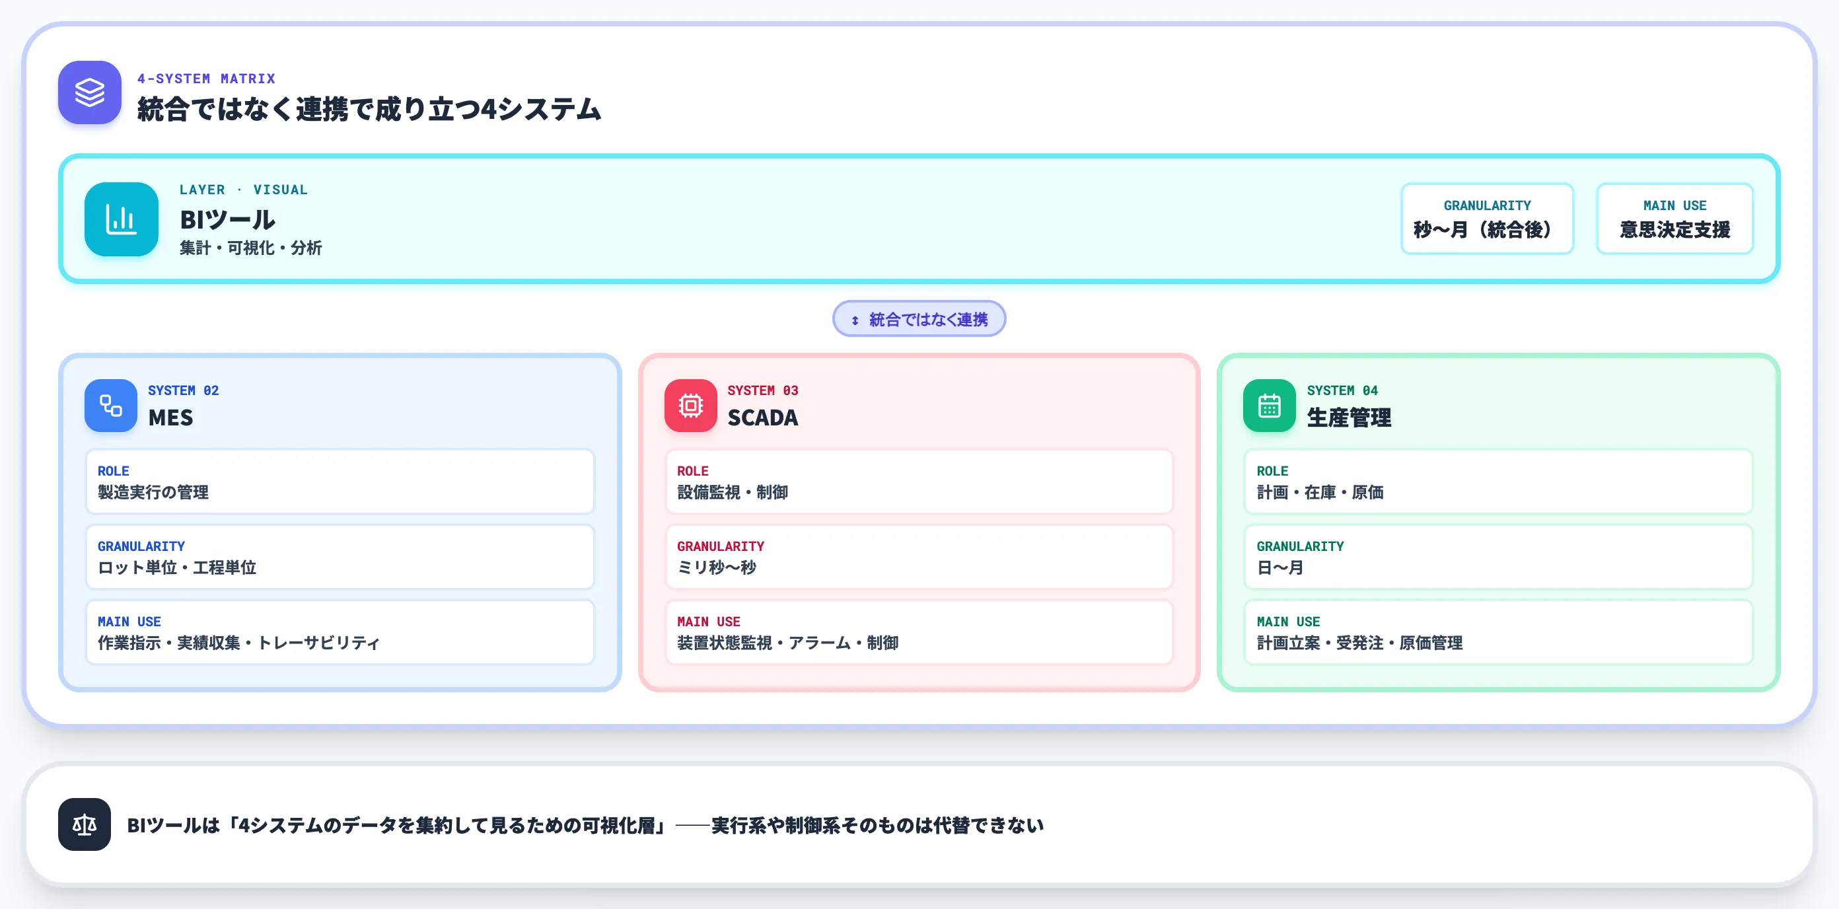Click the MES title text

coord(170,418)
